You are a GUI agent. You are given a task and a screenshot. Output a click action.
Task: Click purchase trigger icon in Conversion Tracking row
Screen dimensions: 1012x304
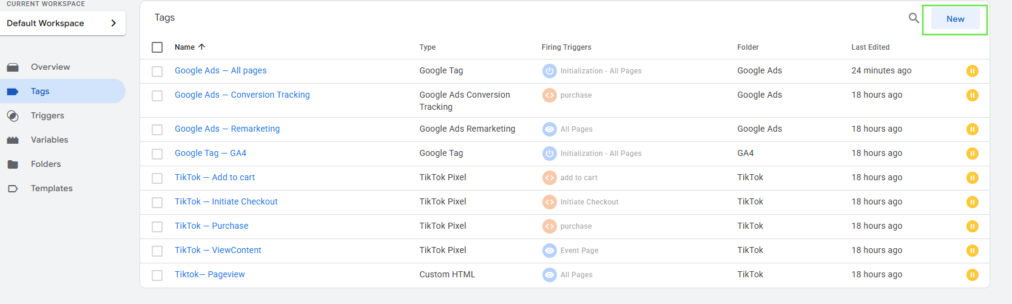pos(549,95)
